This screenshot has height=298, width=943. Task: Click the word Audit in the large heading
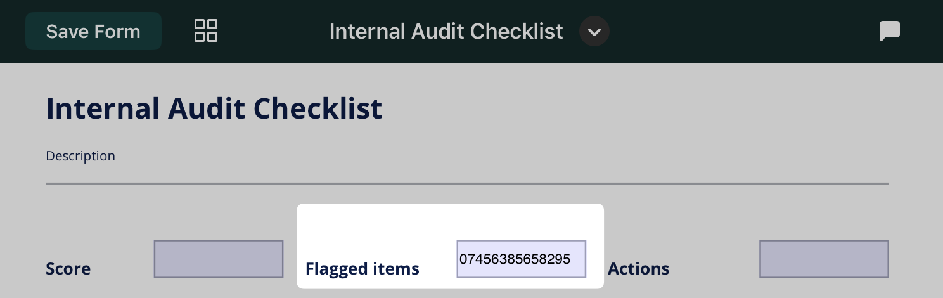pyautogui.click(x=206, y=109)
